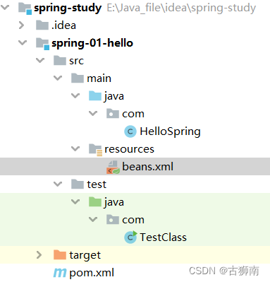Click the beans.xml Spring config icon
This screenshot has width=270, height=282.
(113, 167)
